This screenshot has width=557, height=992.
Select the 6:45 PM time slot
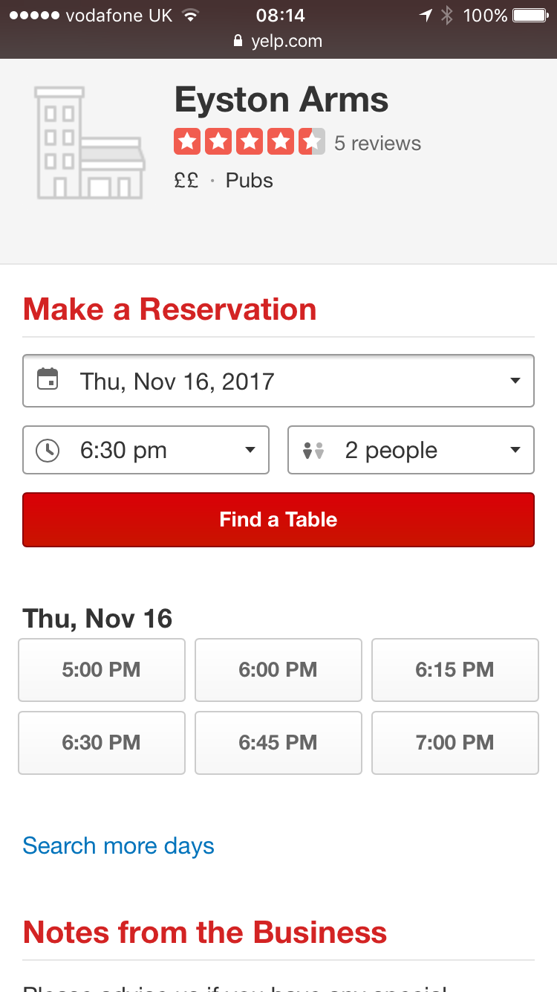tap(278, 743)
